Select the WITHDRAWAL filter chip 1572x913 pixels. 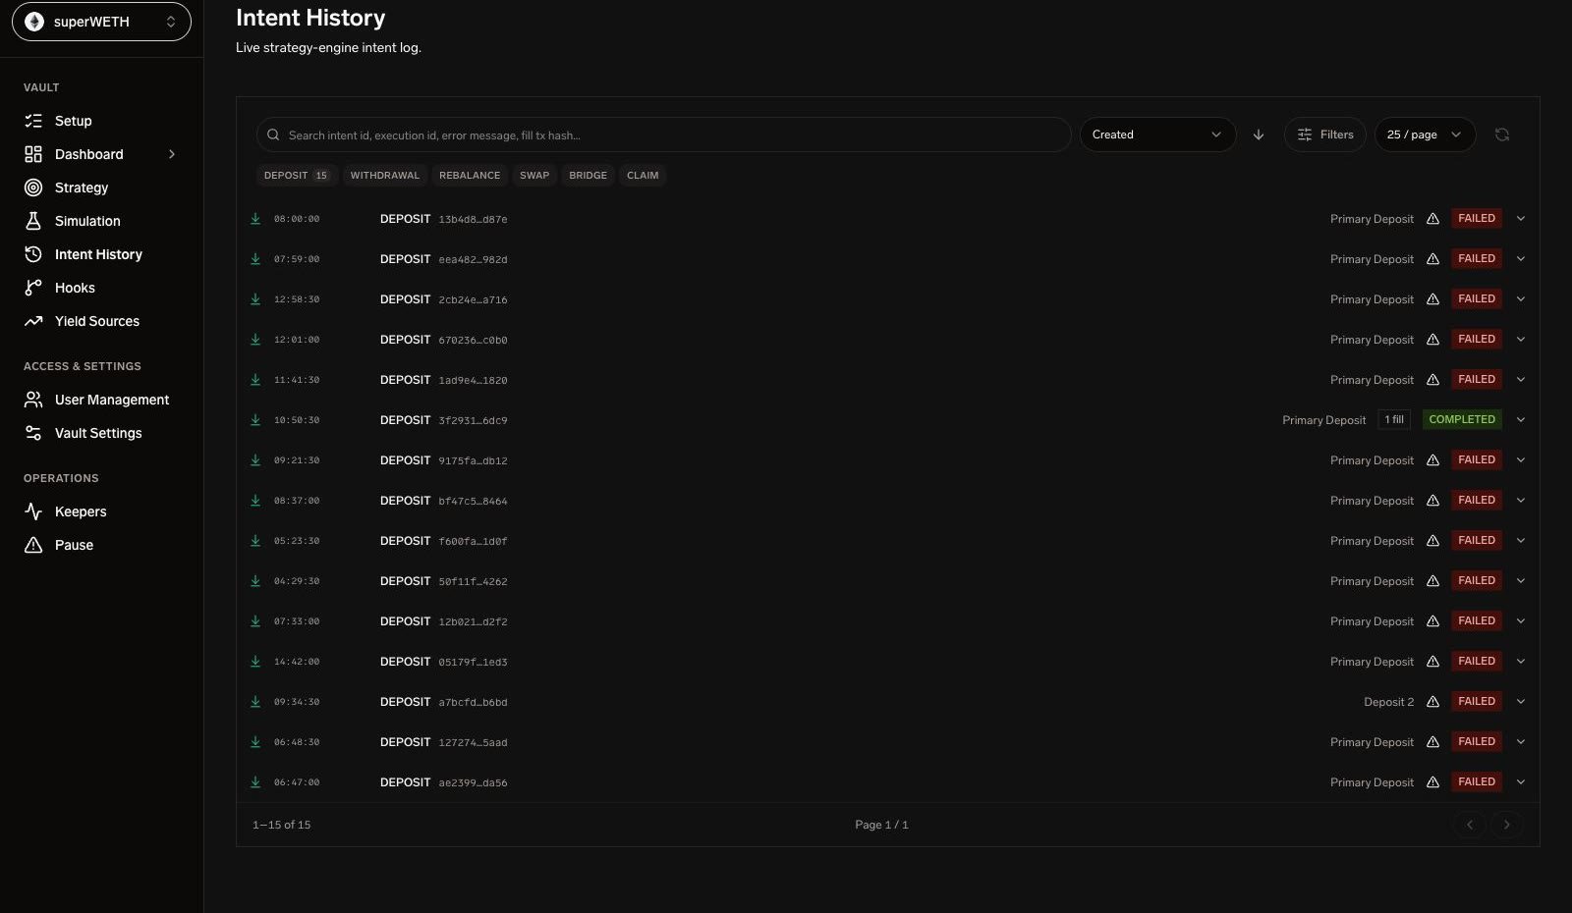pyautogui.click(x=385, y=176)
